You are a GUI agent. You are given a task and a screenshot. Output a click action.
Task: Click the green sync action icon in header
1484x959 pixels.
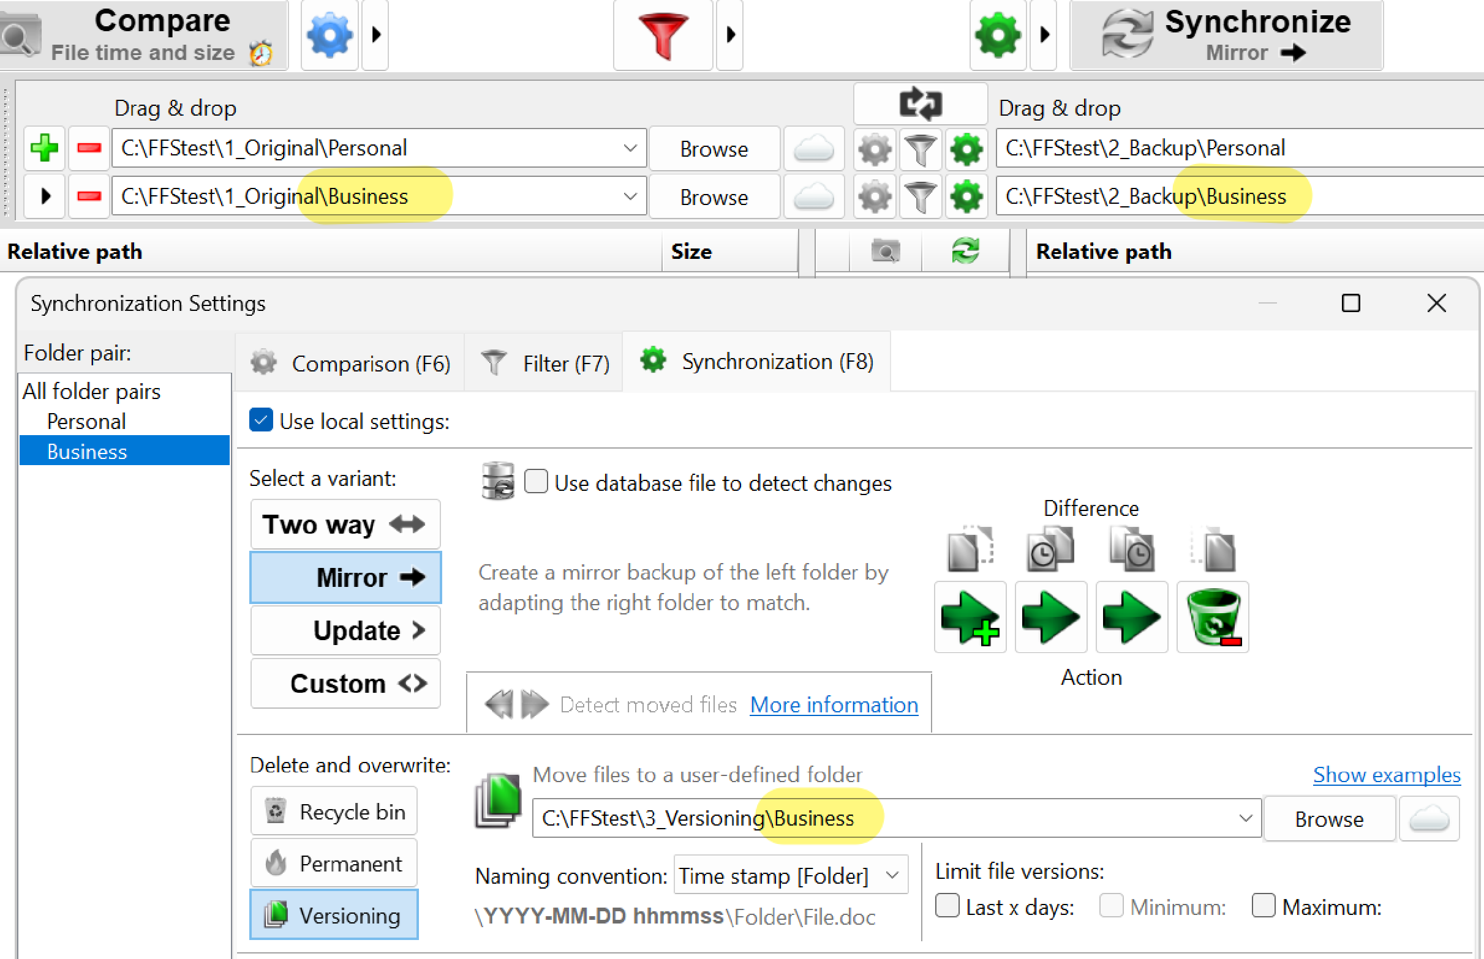coord(965,252)
